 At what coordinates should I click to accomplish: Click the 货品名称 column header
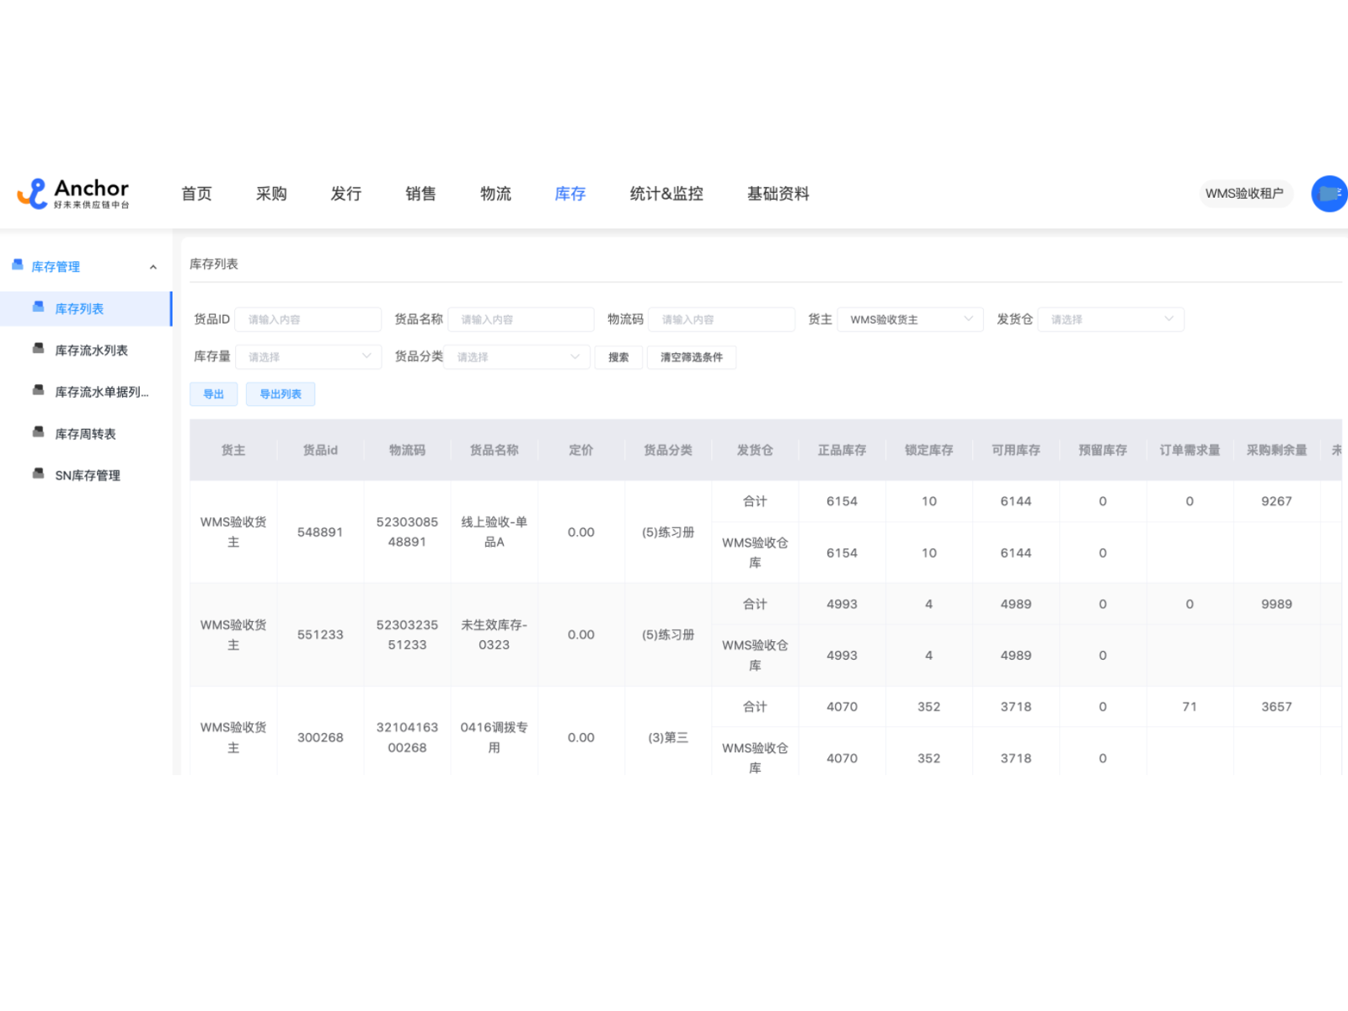(495, 450)
